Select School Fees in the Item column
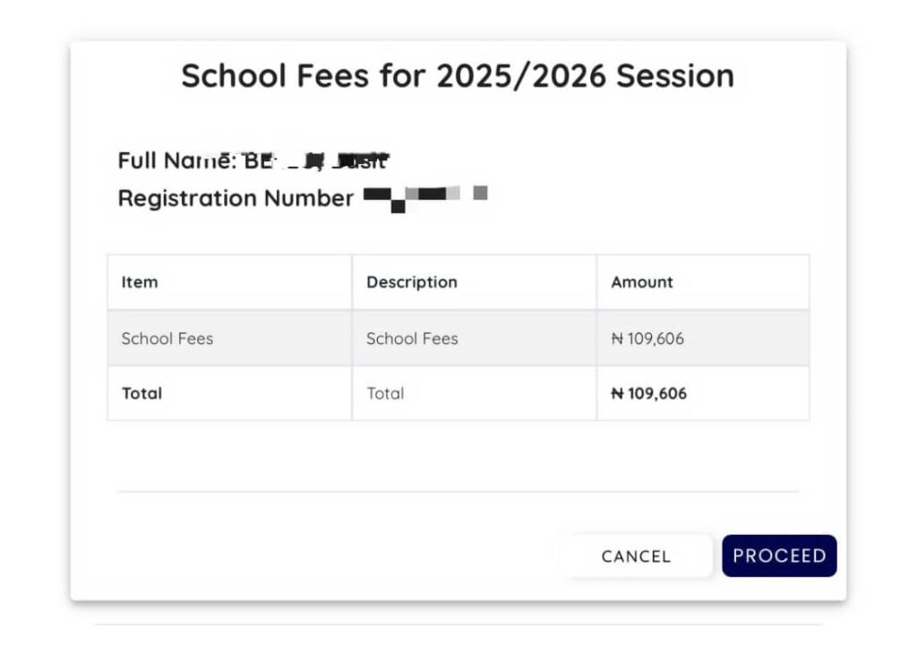The width and height of the screenshot is (917, 646). [167, 339]
